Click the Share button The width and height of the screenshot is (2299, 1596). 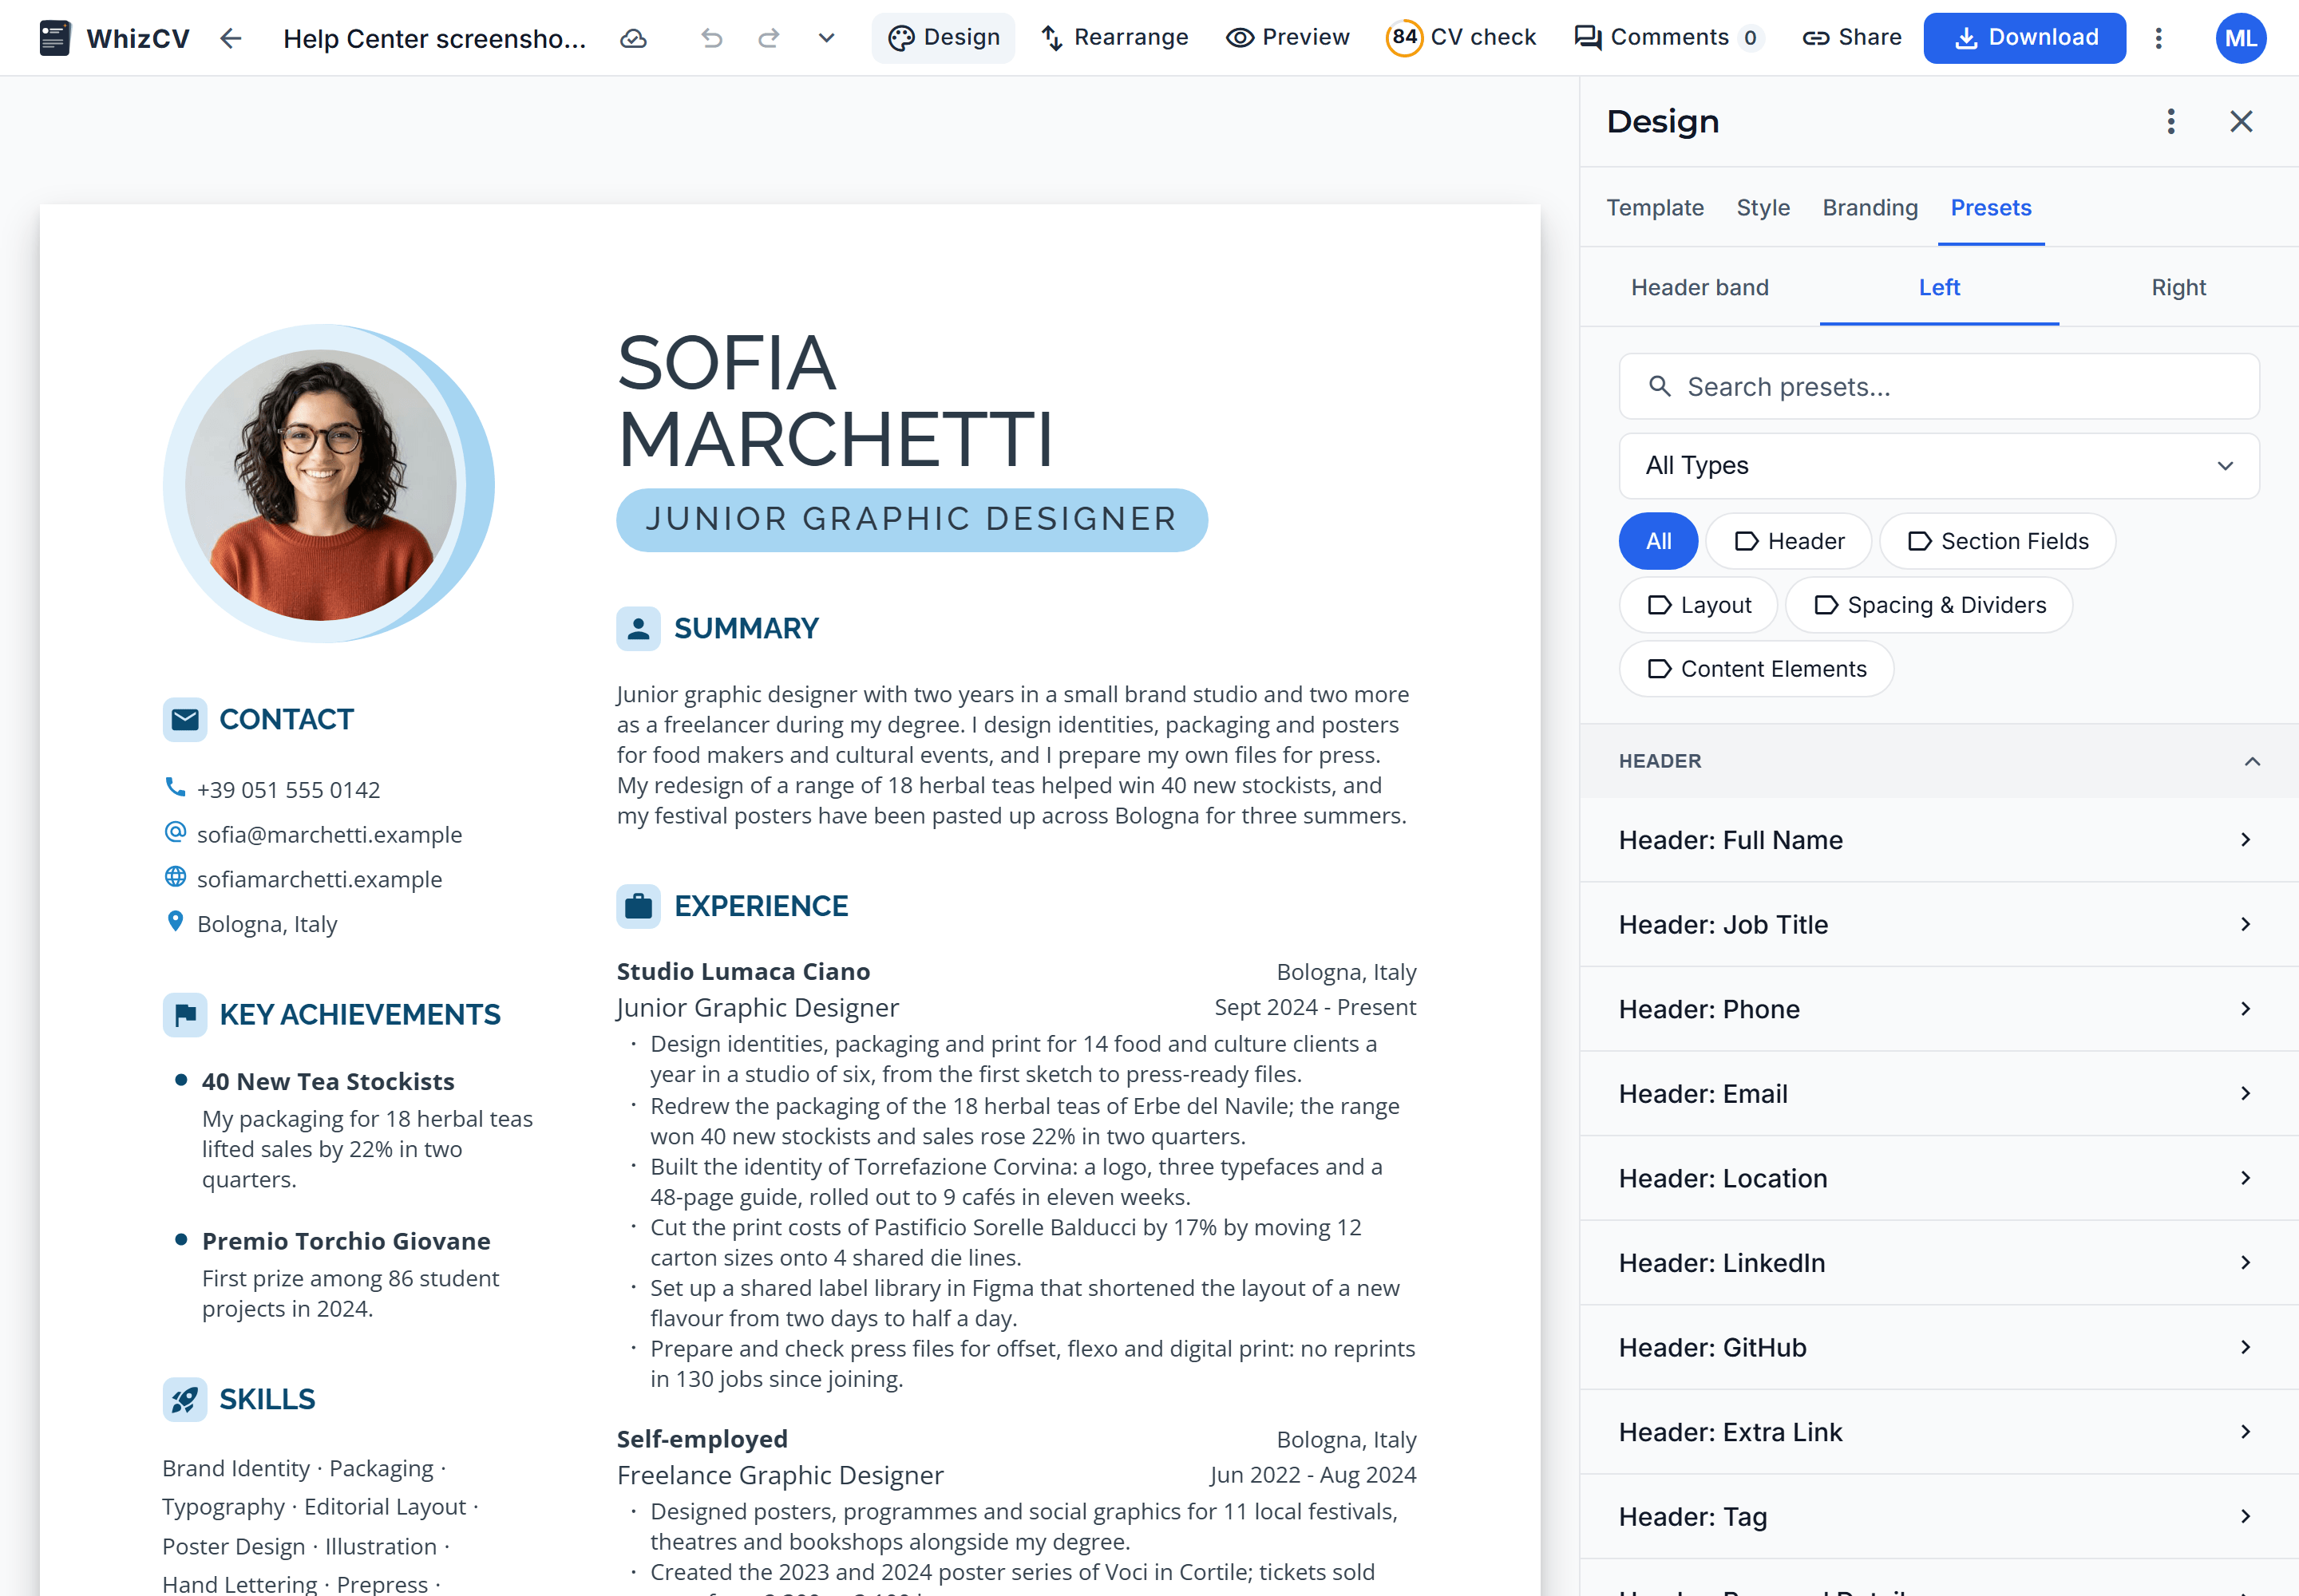pos(1852,38)
